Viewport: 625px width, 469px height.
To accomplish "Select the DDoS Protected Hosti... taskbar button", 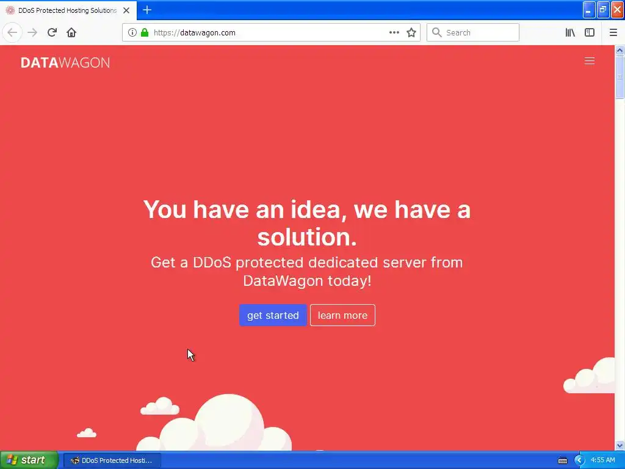I will click(112, 460).
